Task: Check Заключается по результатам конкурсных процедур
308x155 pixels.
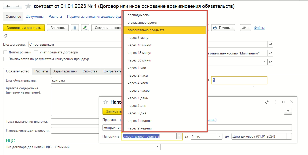Action: tap(5, 59)
